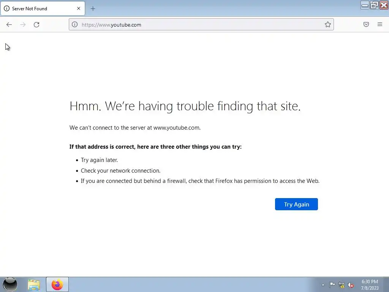Click the text "Check your network connection."

pos(120,171)
